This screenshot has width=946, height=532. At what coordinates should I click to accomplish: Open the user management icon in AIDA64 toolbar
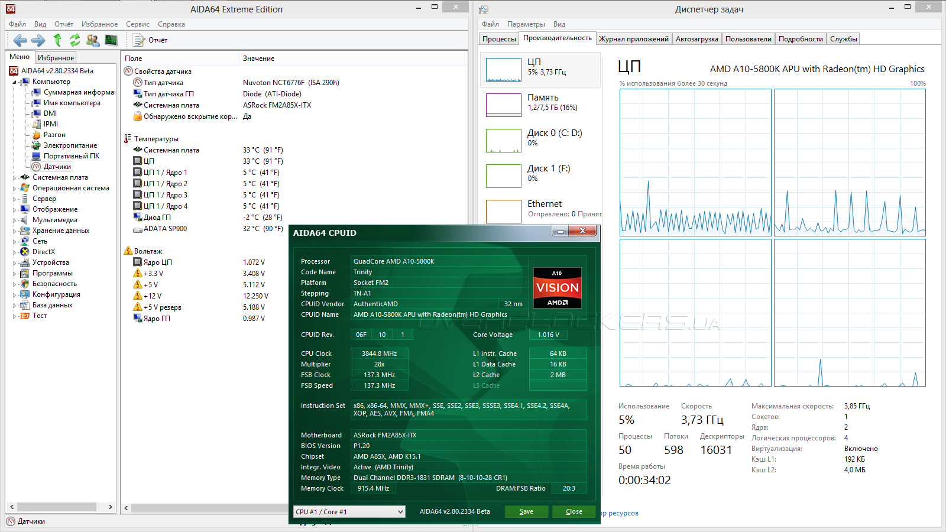pyautogui.click(x=93, y=40)
